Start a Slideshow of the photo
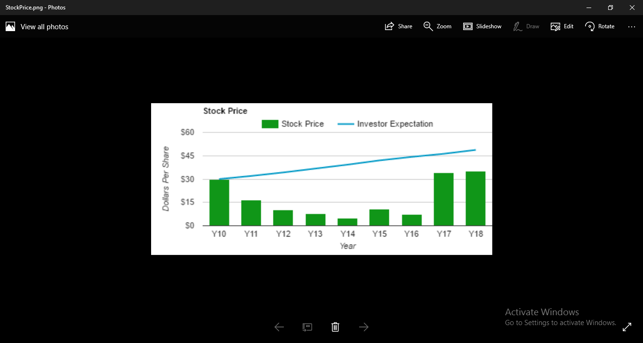Viewport: 643px width, 343px height. tap(482, 26)
